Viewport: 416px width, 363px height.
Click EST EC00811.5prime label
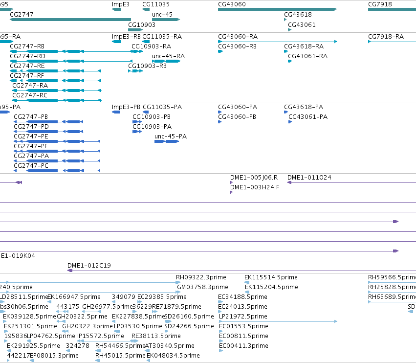click(x=243, y=336)
